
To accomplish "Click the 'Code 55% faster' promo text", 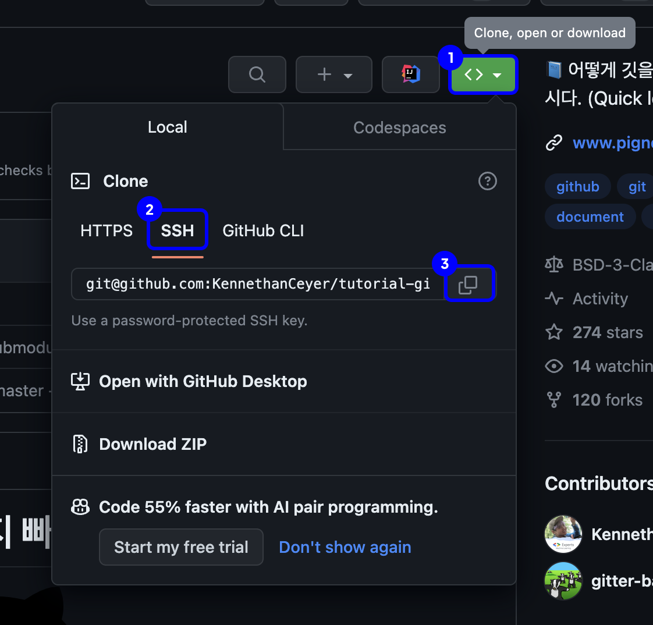I will pos(269,507).
